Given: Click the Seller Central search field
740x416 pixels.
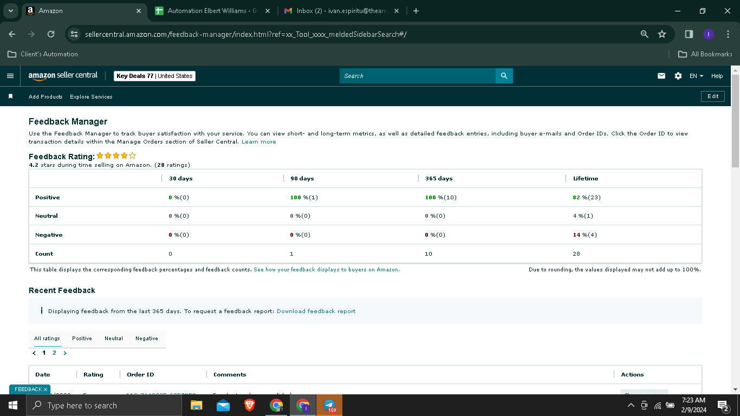Looking at the screenshot, I should 418,76.
